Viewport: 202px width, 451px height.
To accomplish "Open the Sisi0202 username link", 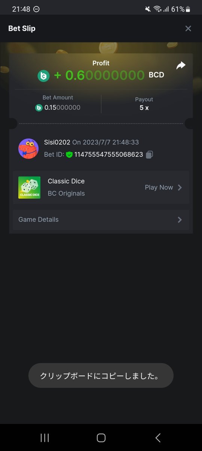I will [x=57, y=142].
